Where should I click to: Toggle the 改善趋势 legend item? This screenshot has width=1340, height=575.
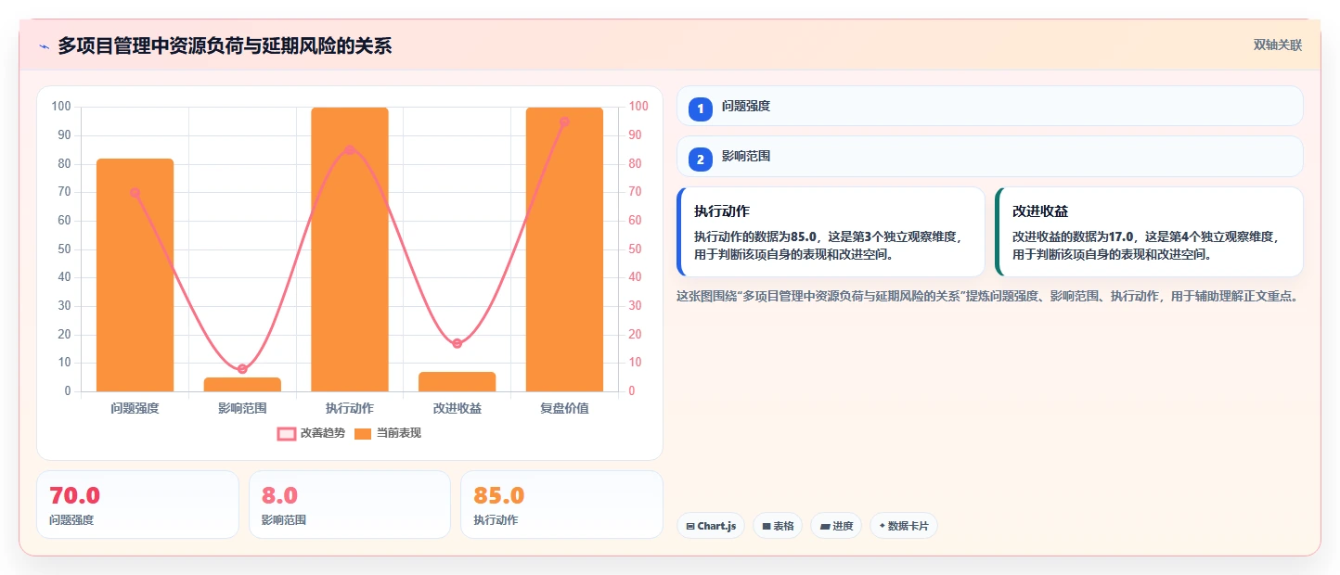coord(311,433)
